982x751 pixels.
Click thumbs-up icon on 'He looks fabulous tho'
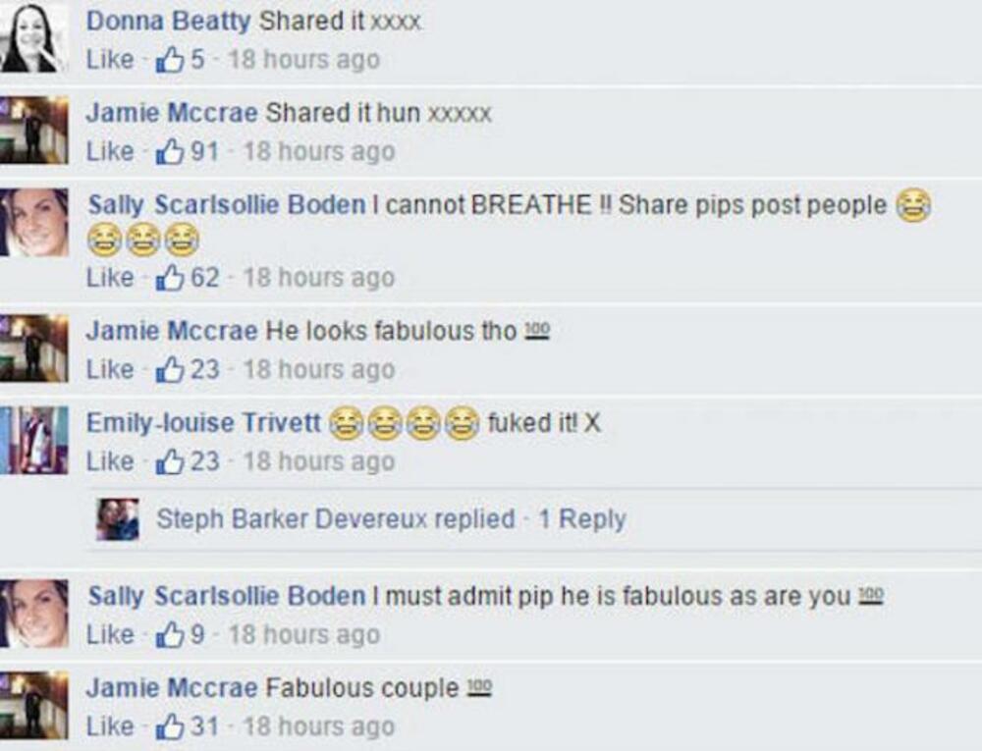pos(170,369)
